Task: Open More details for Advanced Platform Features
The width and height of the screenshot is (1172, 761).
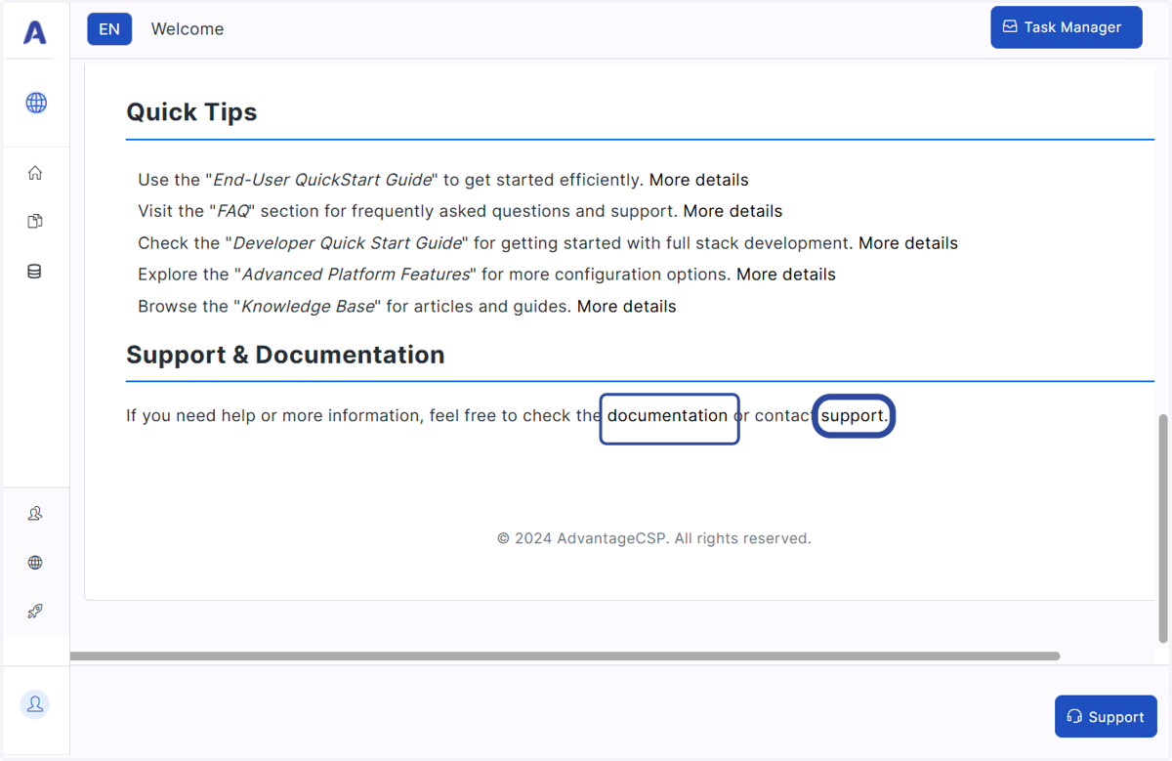Action: coord(786,275)
